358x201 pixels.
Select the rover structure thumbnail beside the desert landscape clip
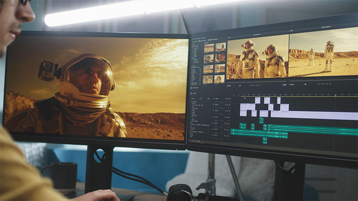220,47
